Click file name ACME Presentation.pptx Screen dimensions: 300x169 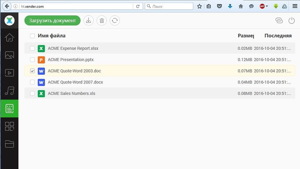[x=71, y=60]
